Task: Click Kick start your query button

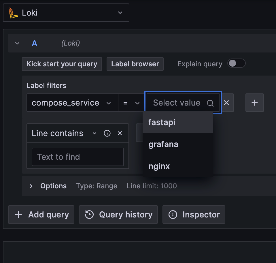Action: point(62,64)
